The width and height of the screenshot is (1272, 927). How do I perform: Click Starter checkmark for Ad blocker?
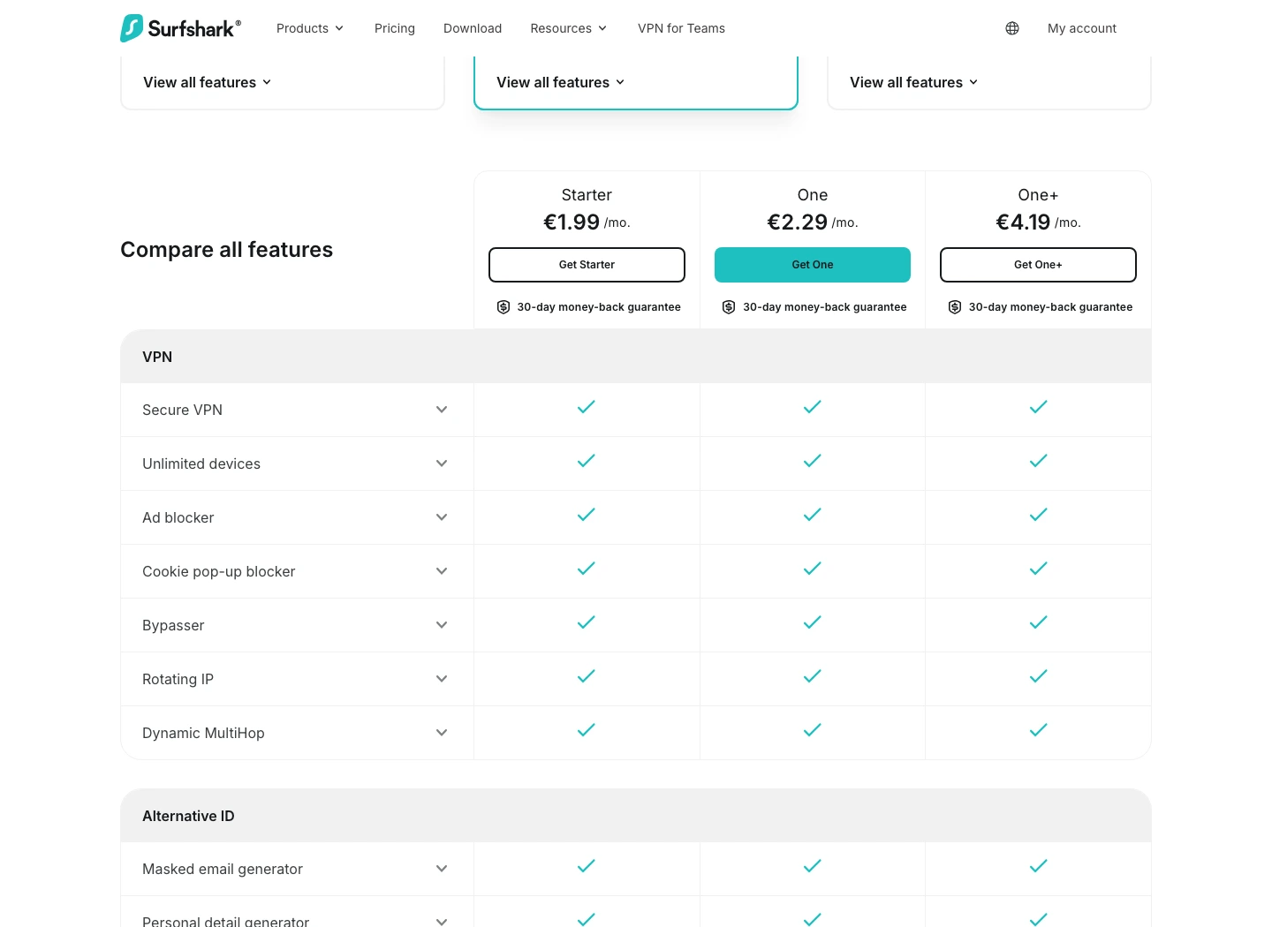(x=587, y=515)
